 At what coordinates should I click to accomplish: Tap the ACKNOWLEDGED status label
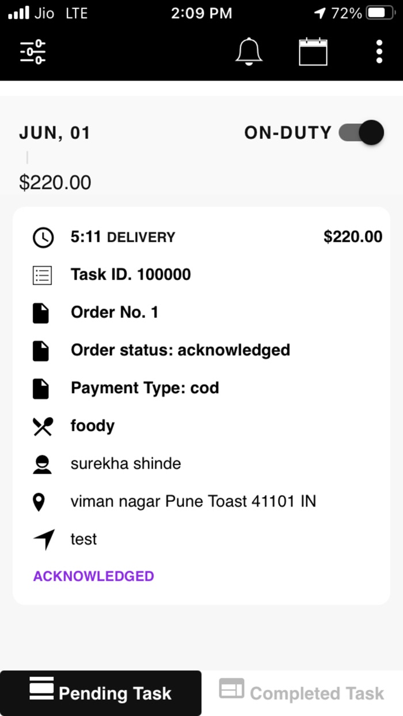click(93, 576)
